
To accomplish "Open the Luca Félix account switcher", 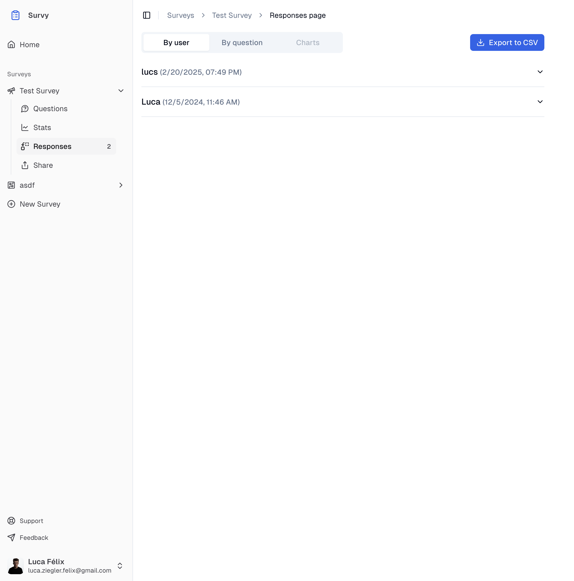I will tap(120, 566).
